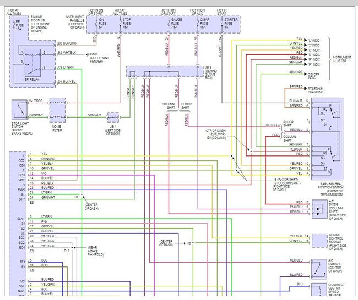Click the EFI FUSE 15A label

(x=19, y=25)
